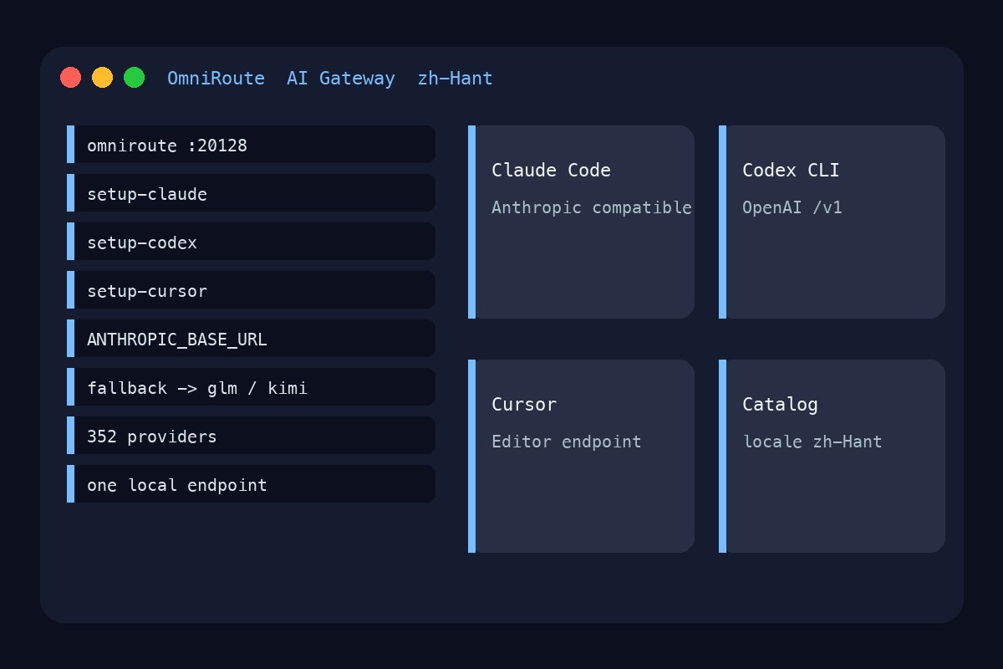Click the OmniRoute title text
This screenshot has height=669, width=1003.
click(216, 79)
